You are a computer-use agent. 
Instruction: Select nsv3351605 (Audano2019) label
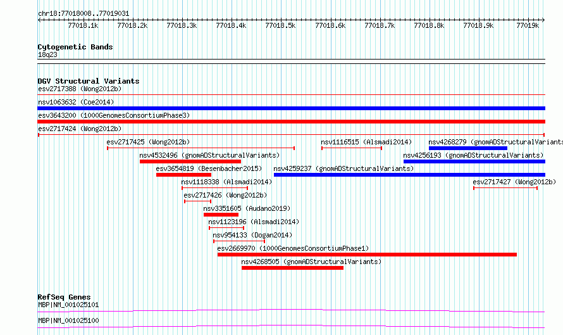[247, 208]
